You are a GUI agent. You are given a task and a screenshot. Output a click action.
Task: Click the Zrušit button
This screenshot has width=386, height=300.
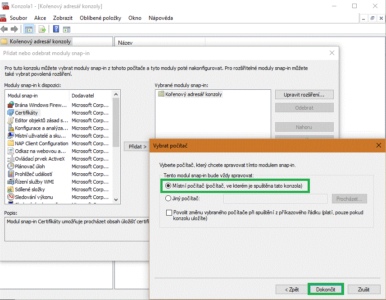[363, 289]
